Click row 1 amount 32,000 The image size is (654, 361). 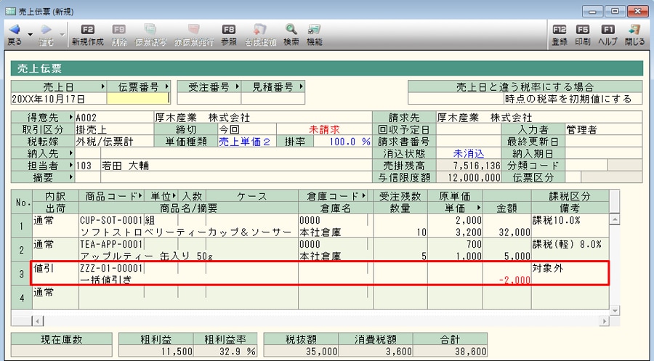[514, 232]
